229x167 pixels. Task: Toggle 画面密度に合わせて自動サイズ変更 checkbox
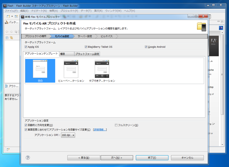coord(26,130)
